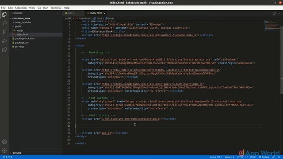This screenshot has width=283, height=159.
Task: Open the Terminal menu
Action: point(56,8)
